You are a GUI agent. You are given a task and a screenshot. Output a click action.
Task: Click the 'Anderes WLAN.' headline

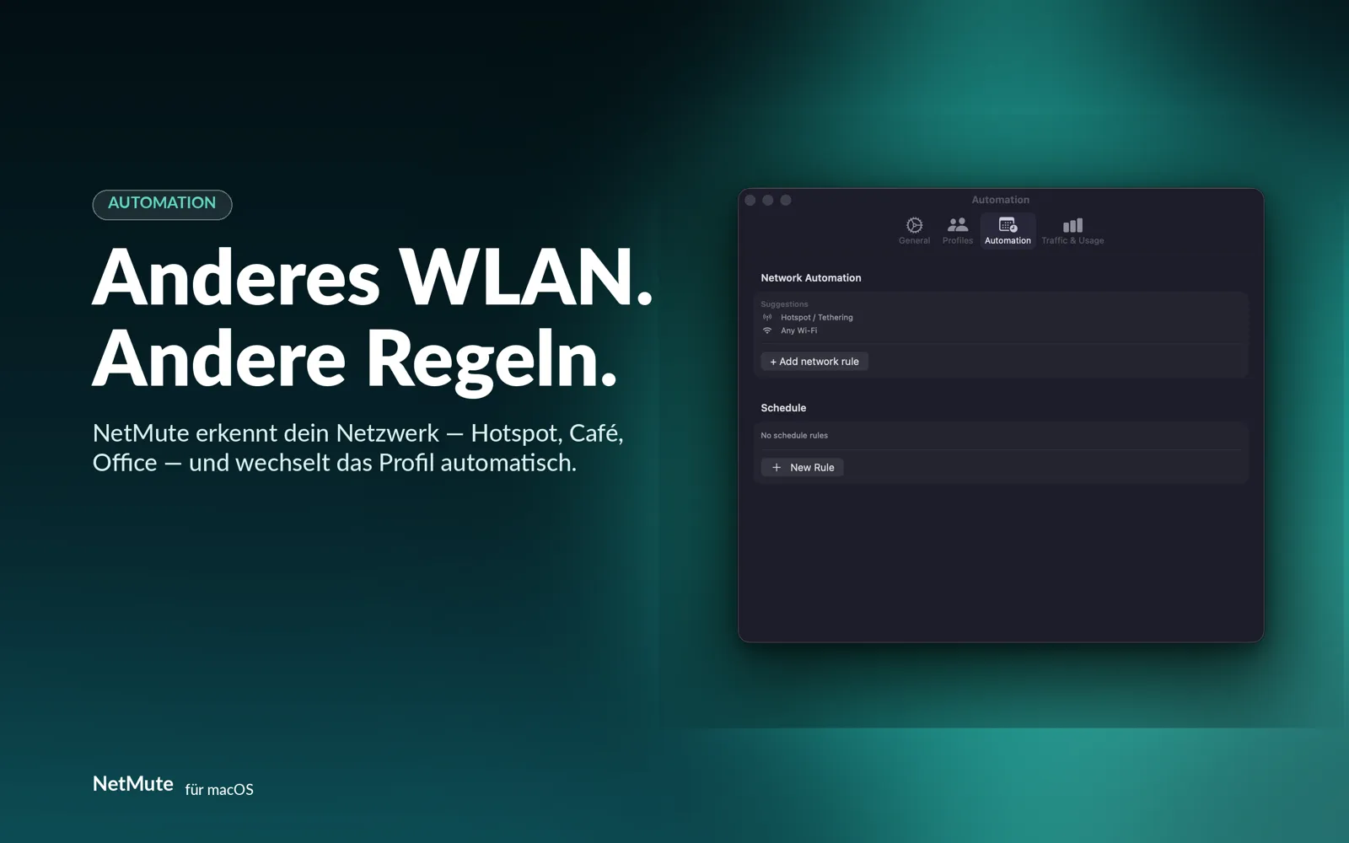[x=373, y=277]
